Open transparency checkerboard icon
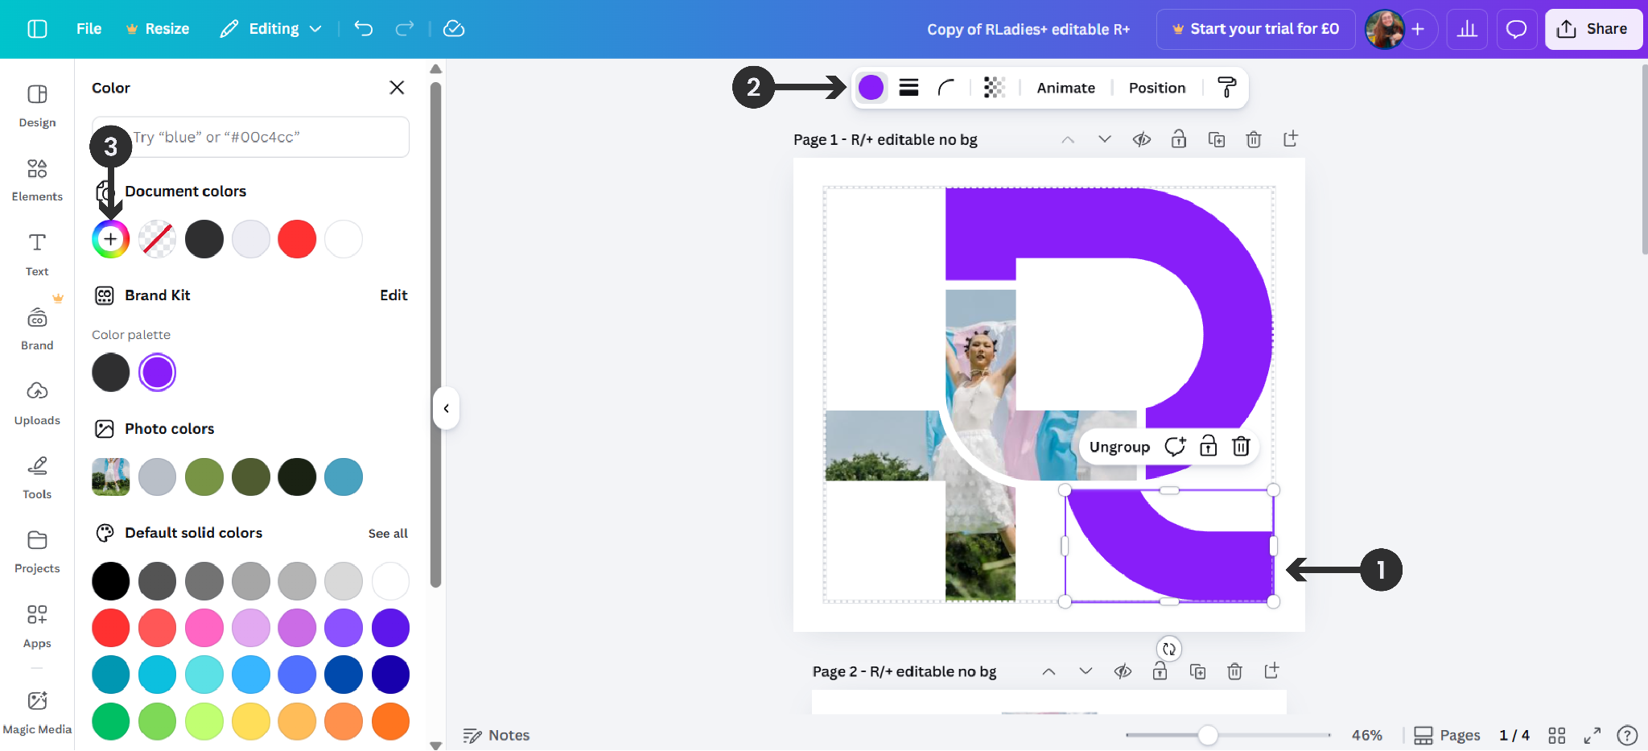Image resolution: width=1648 pixels, height=751 pixels. tap(995, 88)
